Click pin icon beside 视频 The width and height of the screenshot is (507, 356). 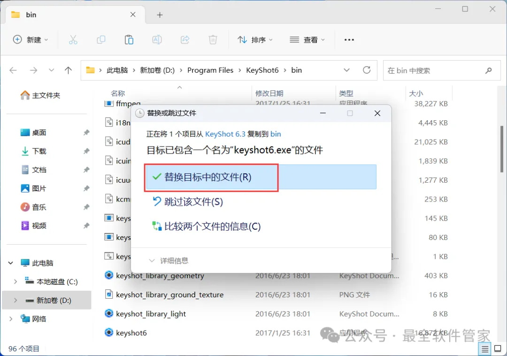click(x=86, y=225)
